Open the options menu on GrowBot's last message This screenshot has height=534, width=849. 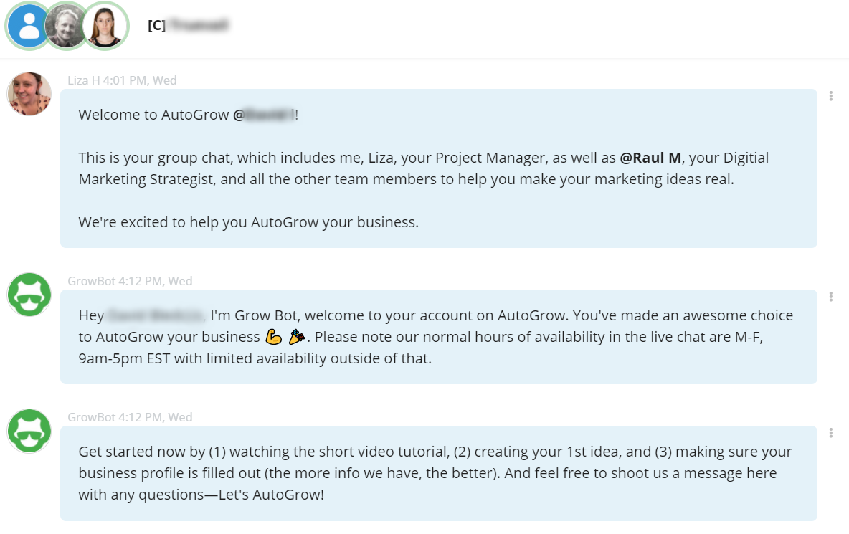831,432
